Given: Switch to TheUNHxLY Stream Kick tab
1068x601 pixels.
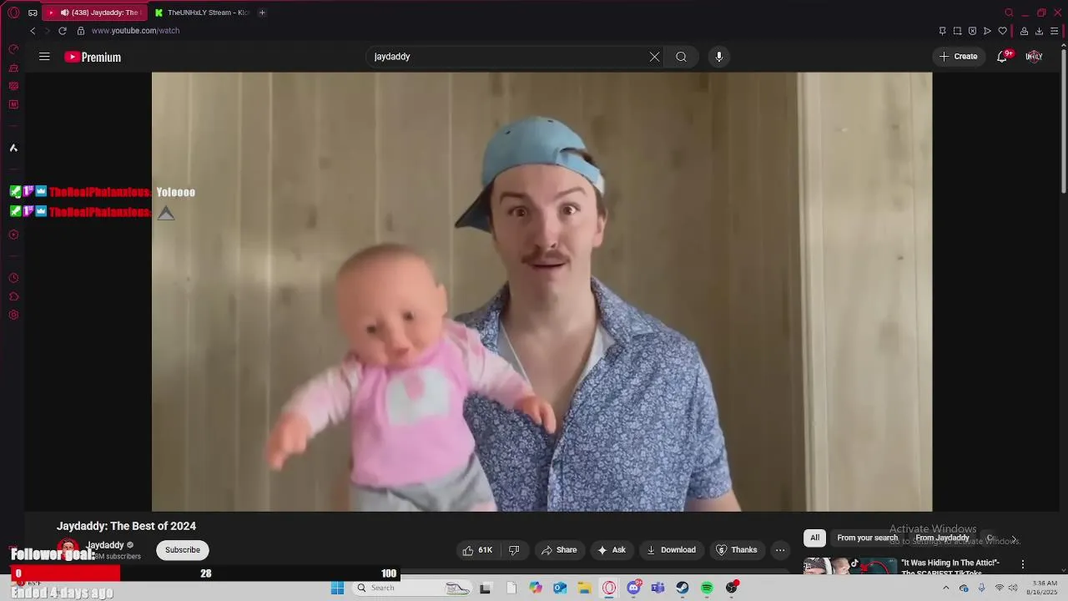Looking at the screenshot, I should tap(203, 13).
